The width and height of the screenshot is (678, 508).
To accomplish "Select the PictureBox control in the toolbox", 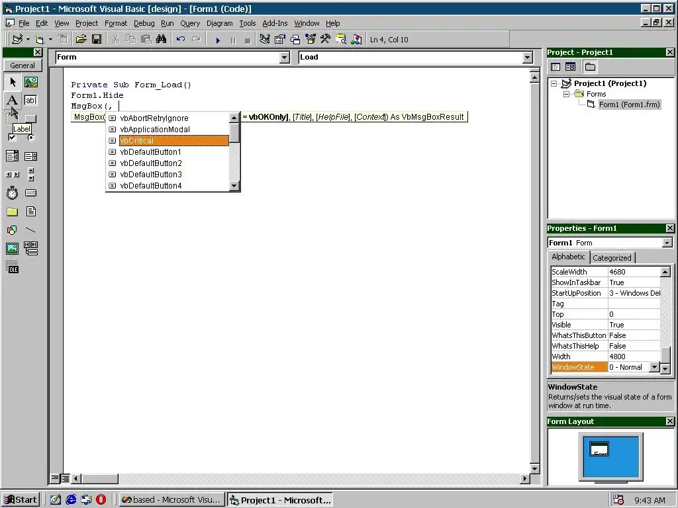I will (x=30, y=81).
